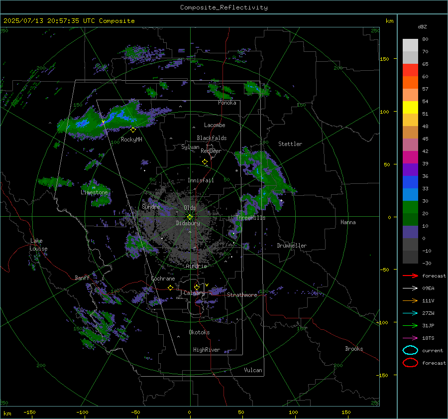Click the yellow marker above Red Deer

tap(205, 162)
